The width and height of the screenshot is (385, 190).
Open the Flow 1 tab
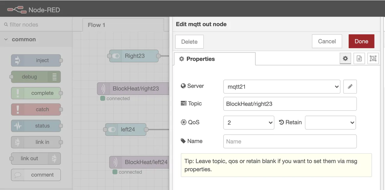tap(123, 25)
